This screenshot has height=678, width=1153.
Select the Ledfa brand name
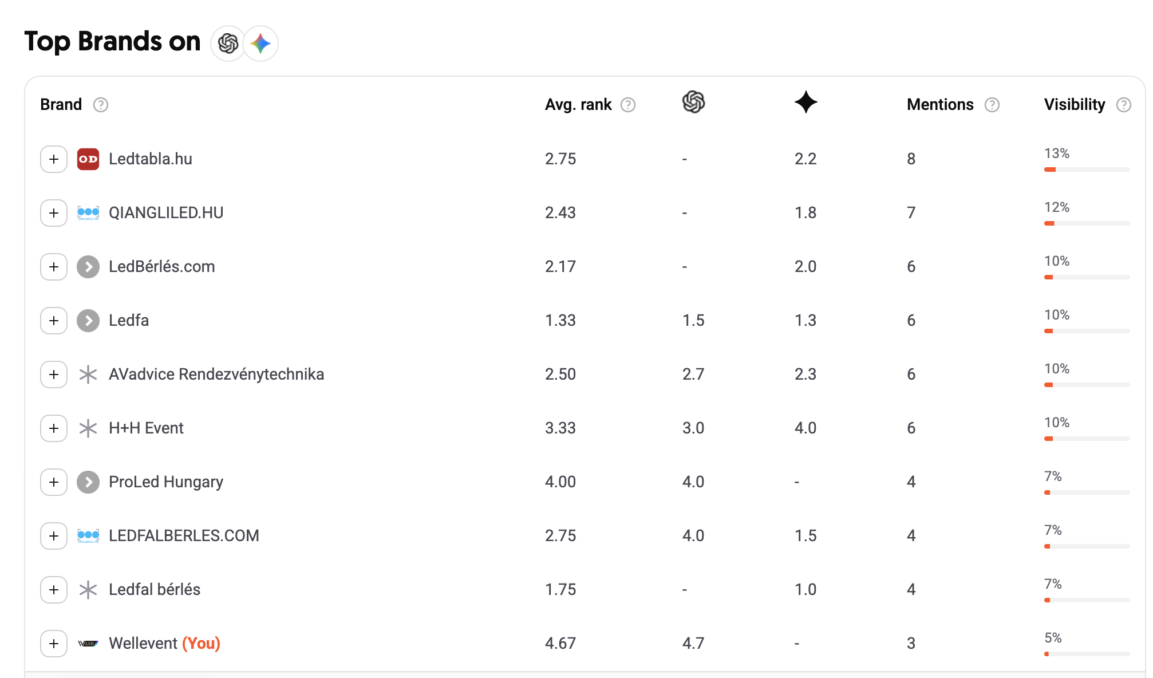tap(129, 321)
